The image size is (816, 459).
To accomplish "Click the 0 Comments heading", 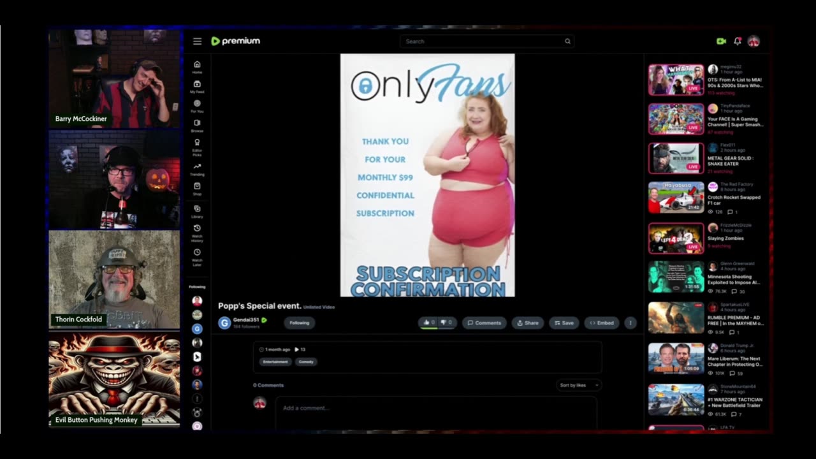I will [268, 385].
